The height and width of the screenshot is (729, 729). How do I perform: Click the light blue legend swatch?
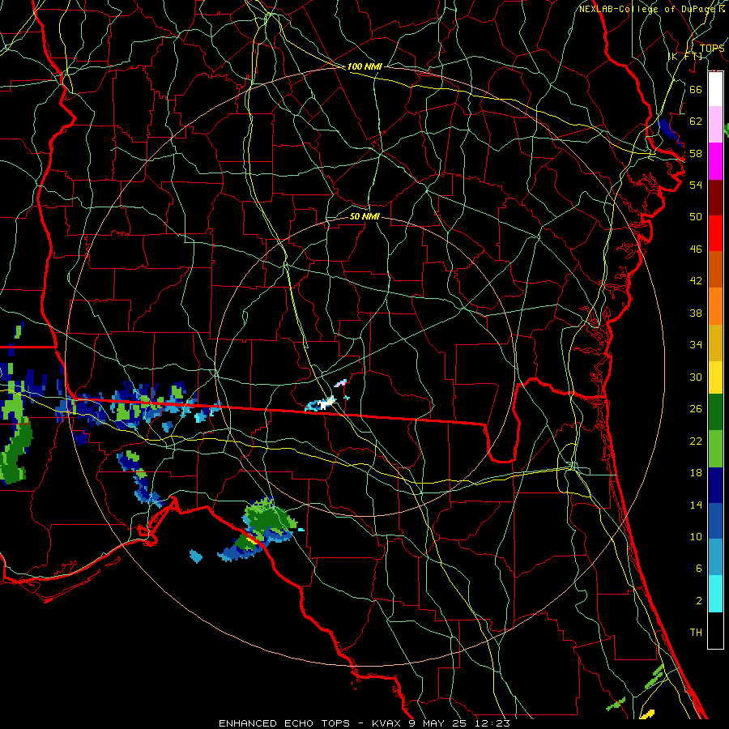(x=715, y=556)
